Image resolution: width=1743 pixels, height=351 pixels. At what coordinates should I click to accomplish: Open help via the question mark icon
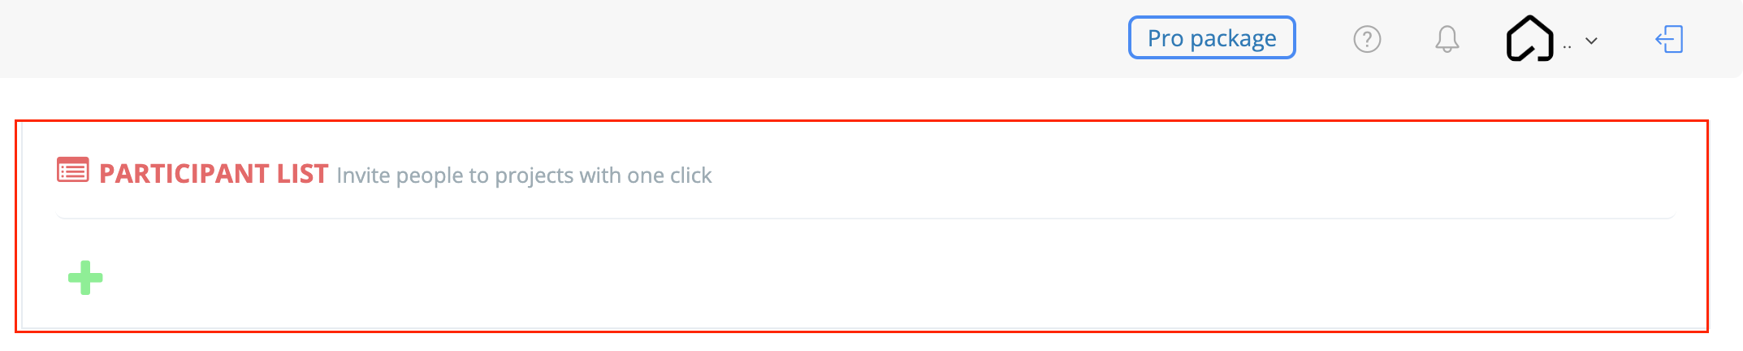1367,39
